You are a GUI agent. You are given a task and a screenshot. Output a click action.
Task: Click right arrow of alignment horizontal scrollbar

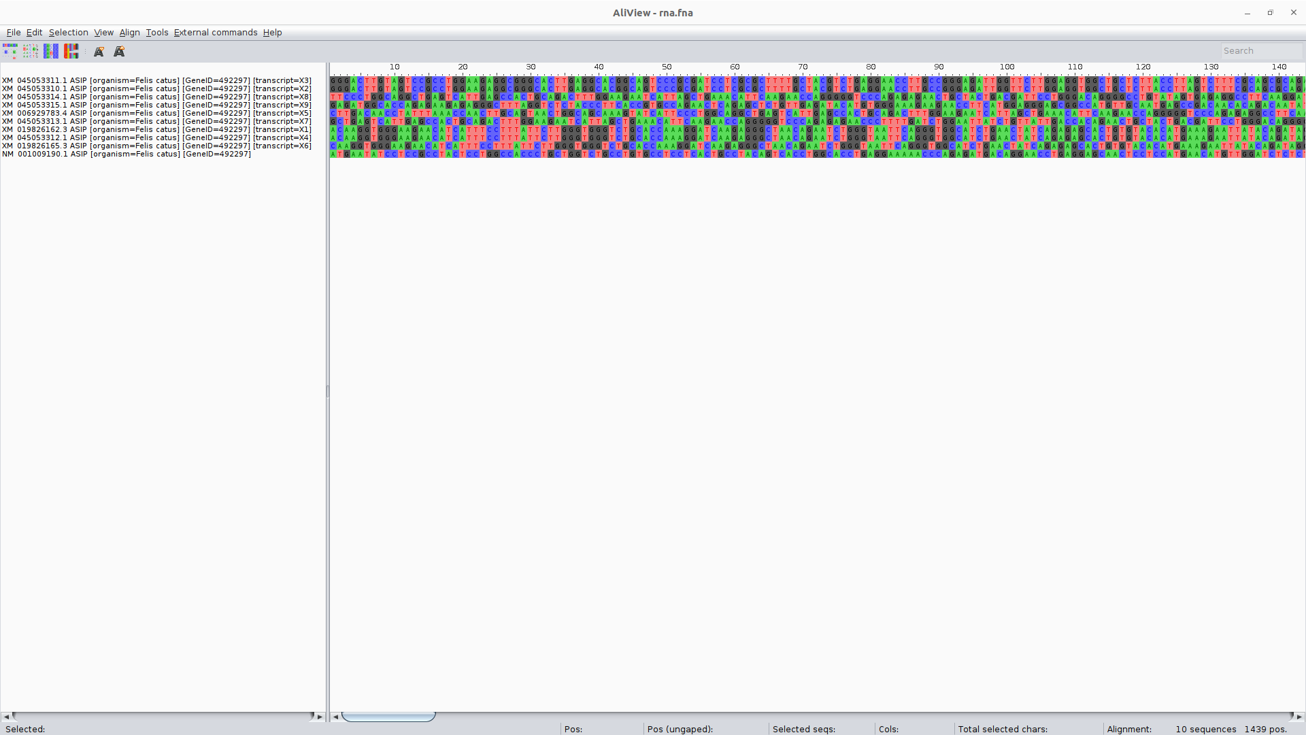coord(1299,717)
